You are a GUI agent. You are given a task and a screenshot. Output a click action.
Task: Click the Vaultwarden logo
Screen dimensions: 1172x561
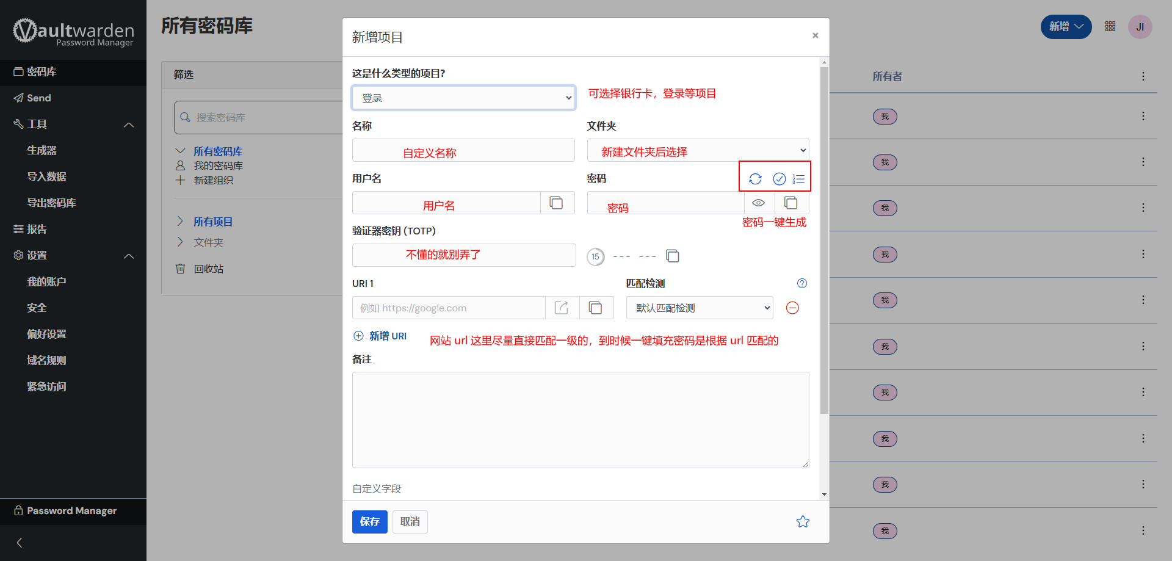point(73,32)
